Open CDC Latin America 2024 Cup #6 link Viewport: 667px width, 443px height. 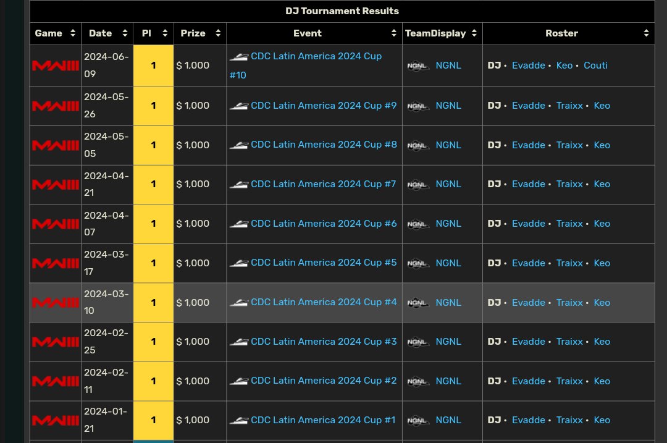pyautogui.click(x=324, y=224)
